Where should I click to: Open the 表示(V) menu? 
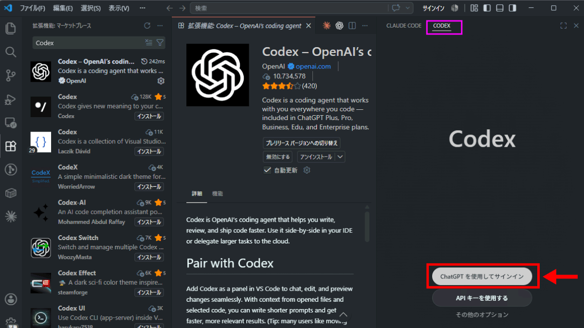click(119, 8)
